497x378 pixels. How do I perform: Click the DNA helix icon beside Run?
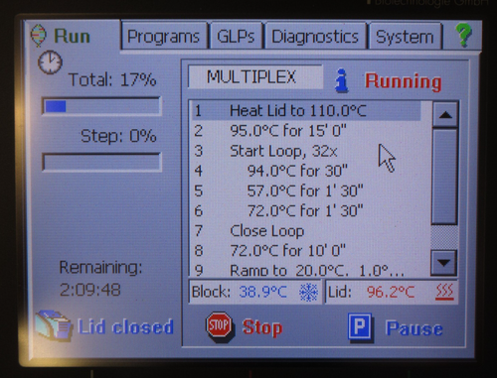[38, 35]
